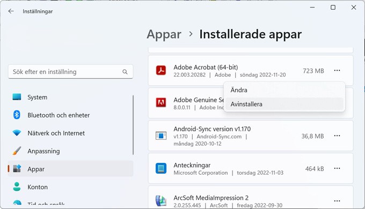
Task: Click the Adobe Acrobat (64-bit) name
Action: [x=206, y=67]
